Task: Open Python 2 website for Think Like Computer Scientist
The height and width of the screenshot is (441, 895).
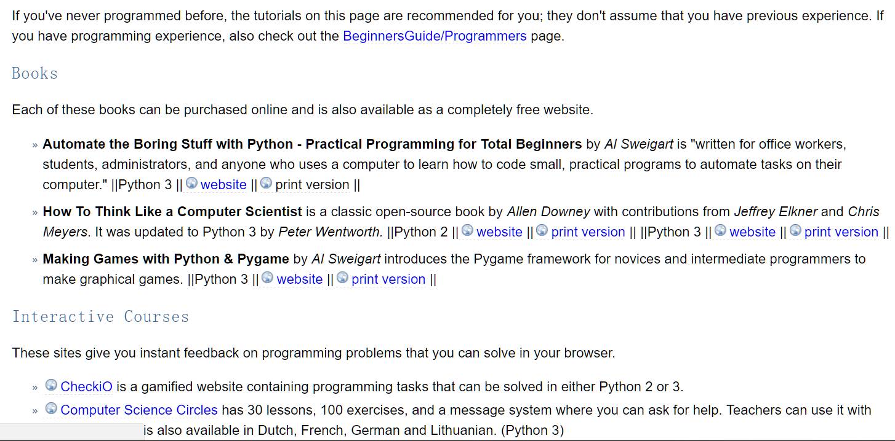Action: tap(499, 232)
